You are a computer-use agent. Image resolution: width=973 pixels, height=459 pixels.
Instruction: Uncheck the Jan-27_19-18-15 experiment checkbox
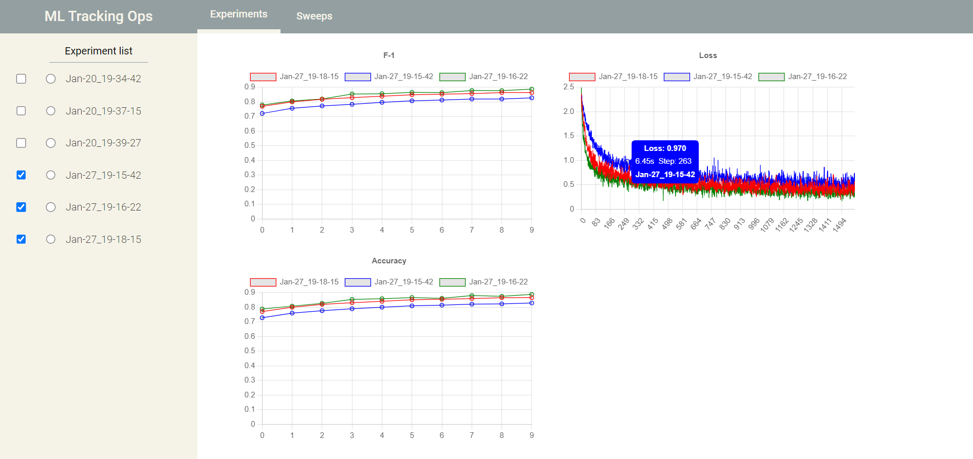point(21,239)
